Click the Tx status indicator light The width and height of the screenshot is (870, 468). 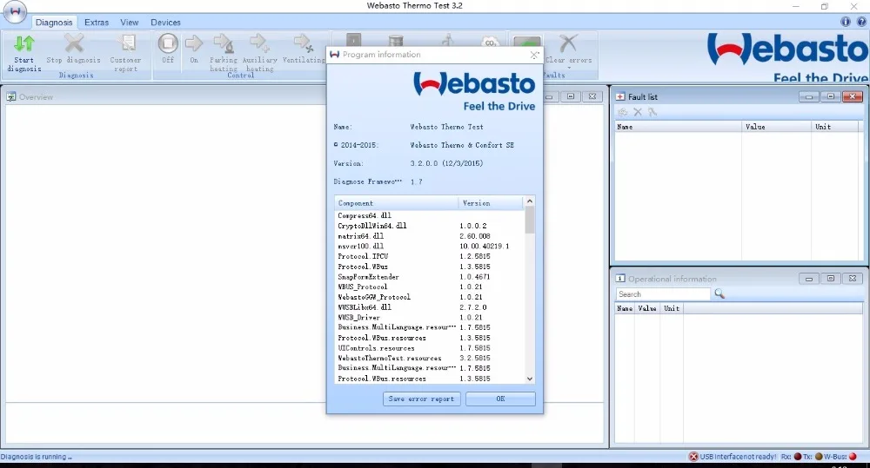point(819,457)
